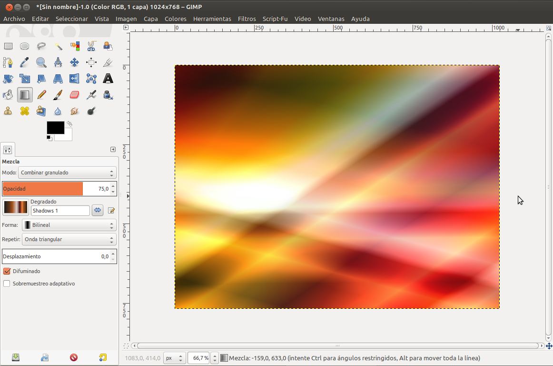The width and height of the screenshot is (553, 366).
Task: Enable Sobremuestreo adaptativo checkbox
Action: tap(7, 284)
